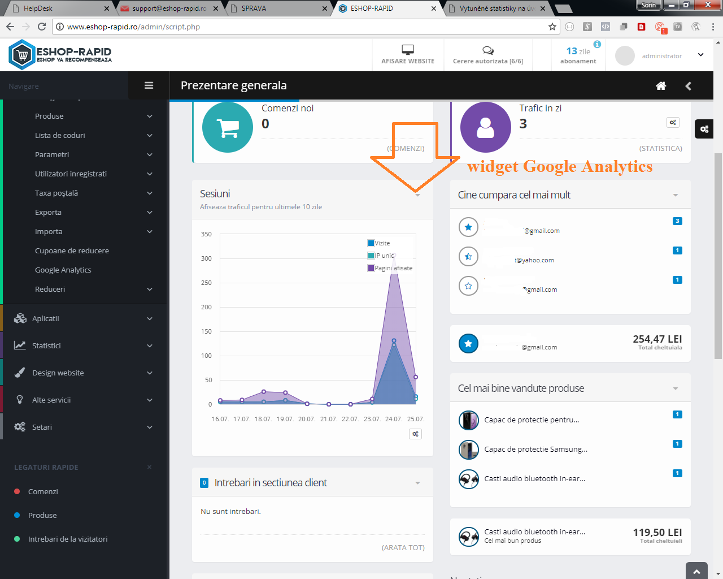Screen dimensions: 723x579
Task: Open Cerere autorizata [6/6]
Action: [488, 55]
